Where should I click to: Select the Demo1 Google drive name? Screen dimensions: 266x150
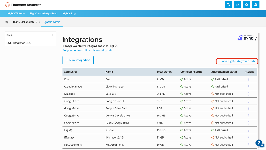118,116
